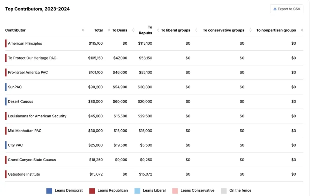Viewport: 320px width, 196px height.
Task: Select the Gatestone Institute row
Action: click(154, 174)
